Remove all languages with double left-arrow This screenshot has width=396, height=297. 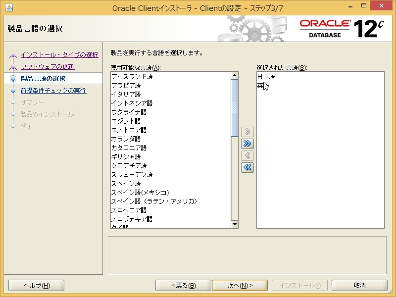tap(247, 167)
